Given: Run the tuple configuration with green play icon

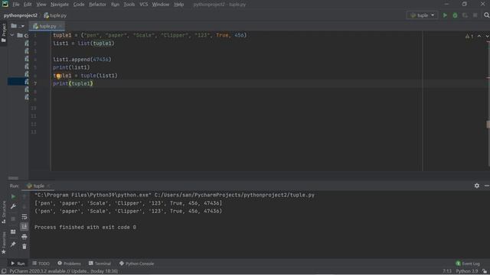Looking at the screenshot, I should pos(445,15).
